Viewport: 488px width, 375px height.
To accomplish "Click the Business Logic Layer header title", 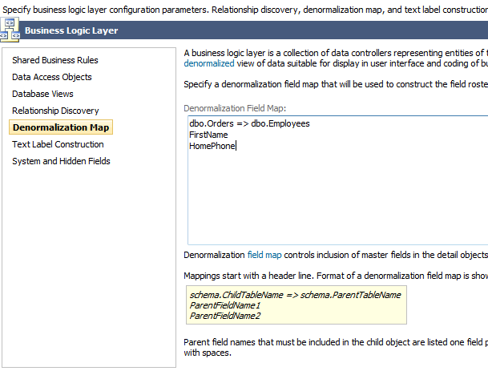I will pyautogui.click(x=71, y=31).
